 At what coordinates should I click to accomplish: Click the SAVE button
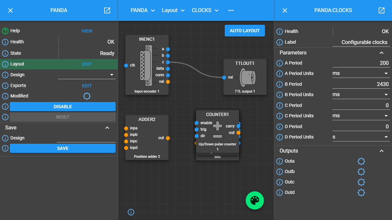click(63, 148)
